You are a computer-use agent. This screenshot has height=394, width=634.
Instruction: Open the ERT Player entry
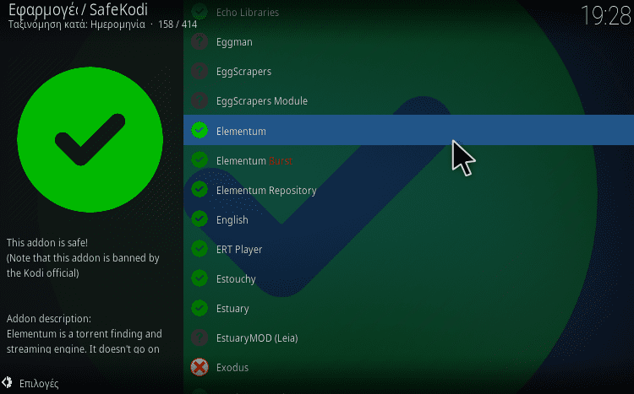409,249
